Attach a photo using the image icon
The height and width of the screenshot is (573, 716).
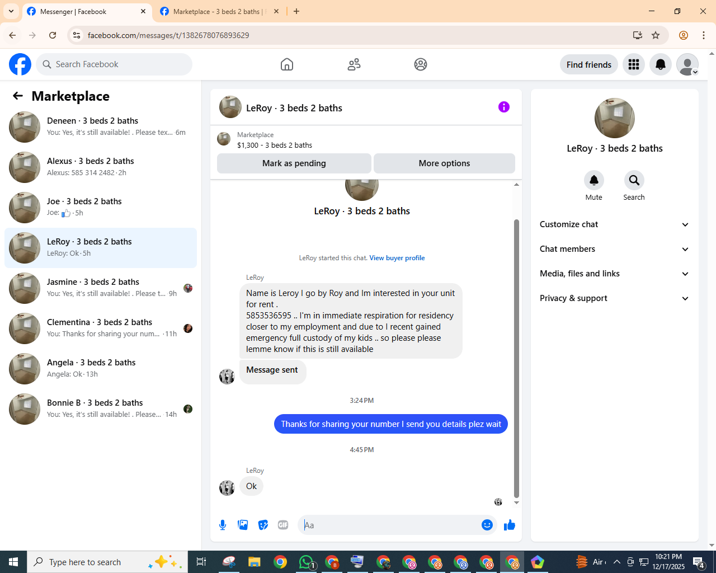click(243, 525)
